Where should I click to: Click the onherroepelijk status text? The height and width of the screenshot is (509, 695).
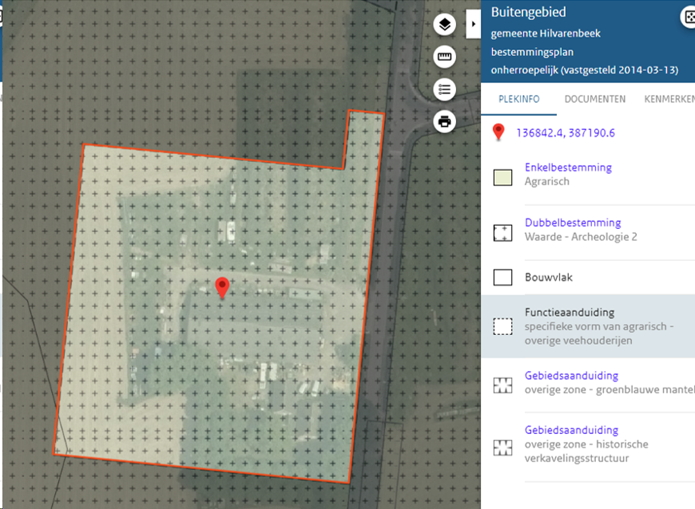pyautogui.click(x=584, y=70)
